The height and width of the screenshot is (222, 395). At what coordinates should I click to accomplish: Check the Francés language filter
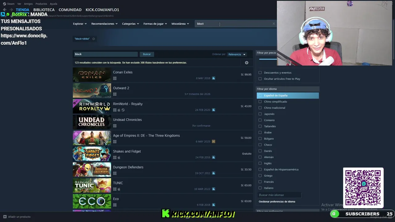pyautogui.click(x=260, y=182)
